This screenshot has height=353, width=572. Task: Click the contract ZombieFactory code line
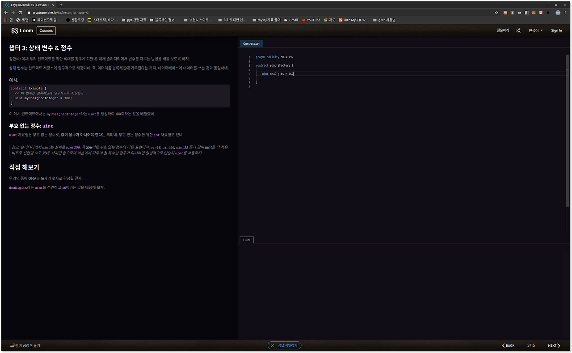click(274, 65)
